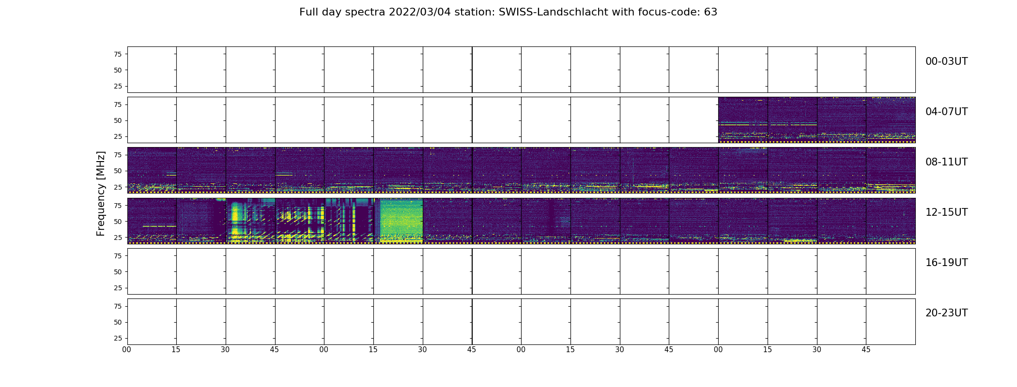Click the 75 tick label of the 20-23UT row

pos(118,306)
